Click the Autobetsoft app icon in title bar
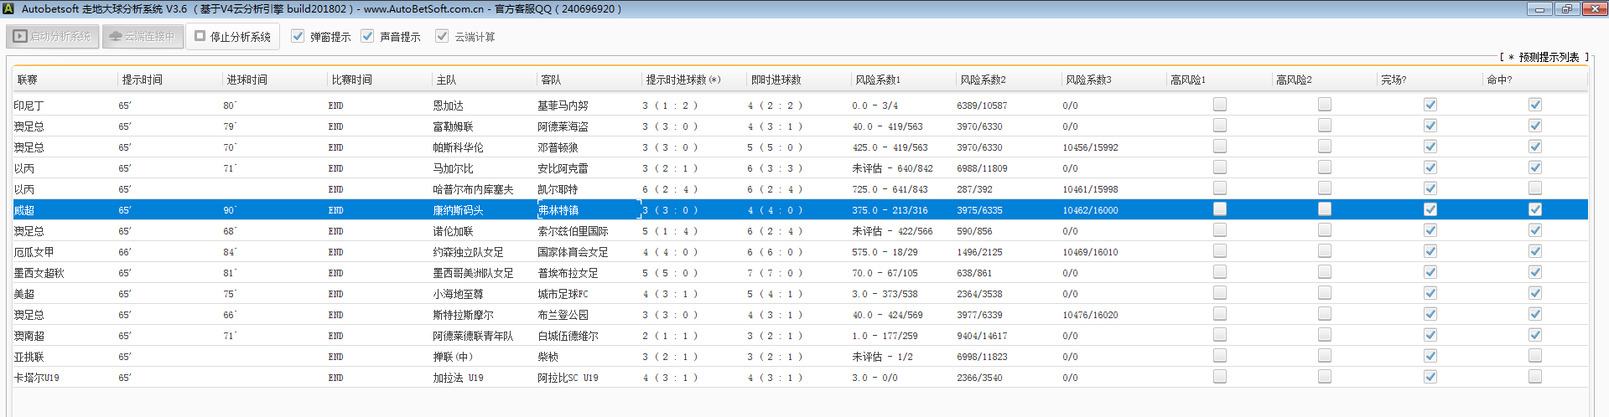 (x=8, y=8)
